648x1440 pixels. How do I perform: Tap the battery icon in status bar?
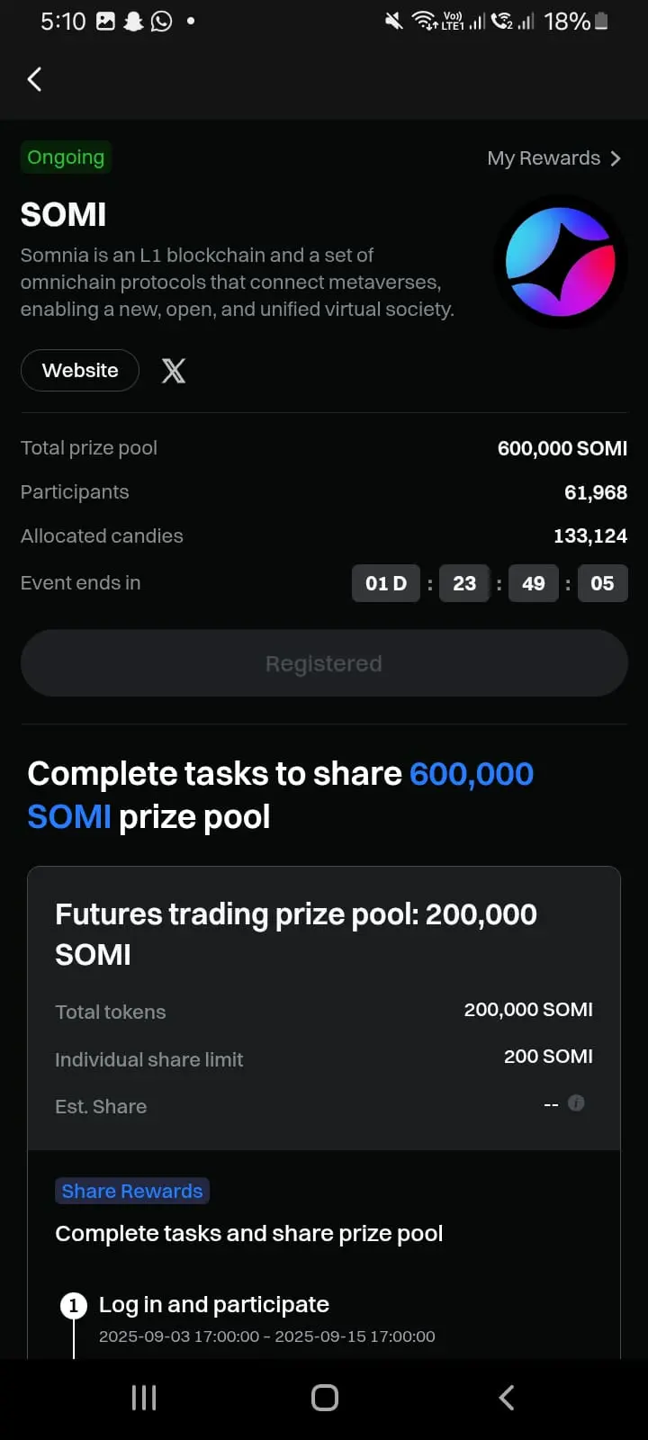[x=602, y=21]
